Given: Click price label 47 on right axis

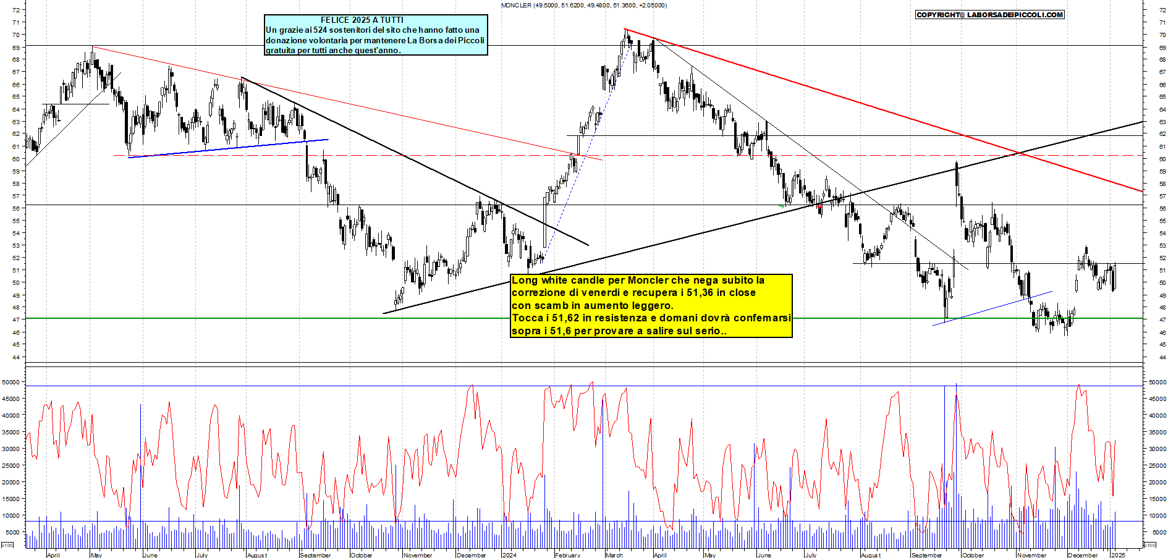Looking at the screenshot, I should click(1162, 320).
